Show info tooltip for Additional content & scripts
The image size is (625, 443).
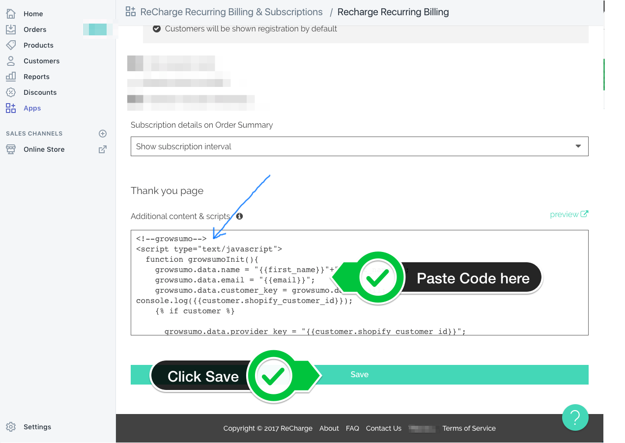click(239, 216)
